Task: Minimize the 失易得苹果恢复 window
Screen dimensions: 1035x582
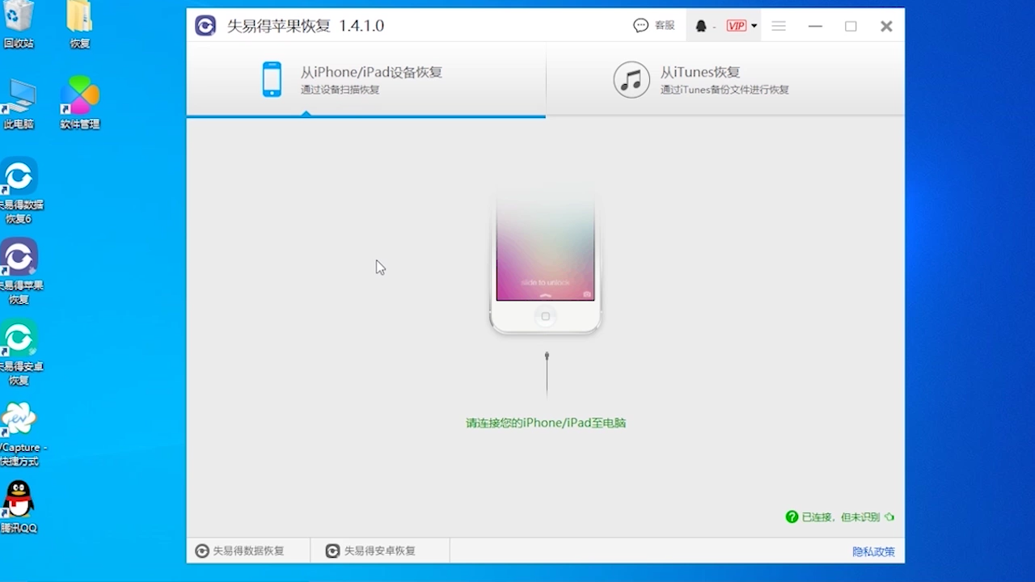Action: [x=815, y=26]
